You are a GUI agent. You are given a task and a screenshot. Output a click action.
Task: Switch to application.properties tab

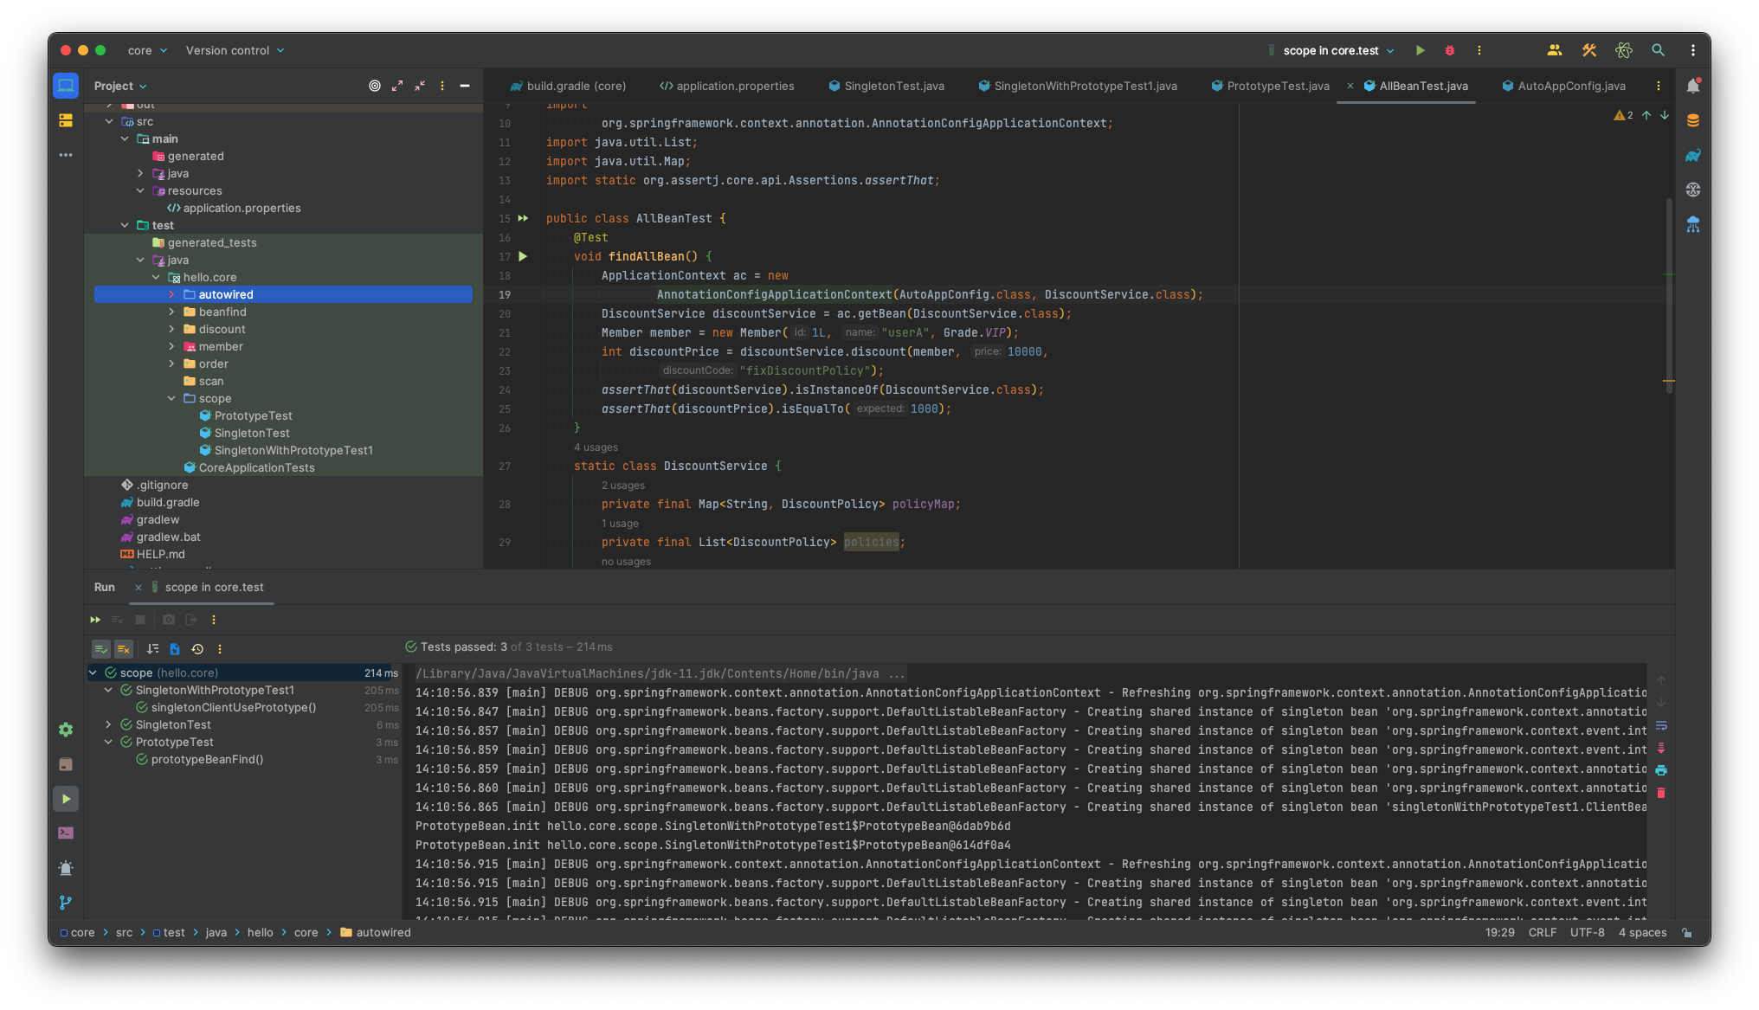727,86
